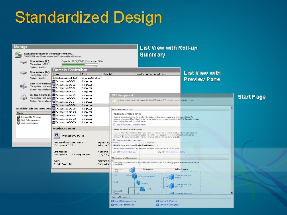Open step-by-step guide to publishing content link
This screenshot has width=287, height=215.
pos(132,125)
